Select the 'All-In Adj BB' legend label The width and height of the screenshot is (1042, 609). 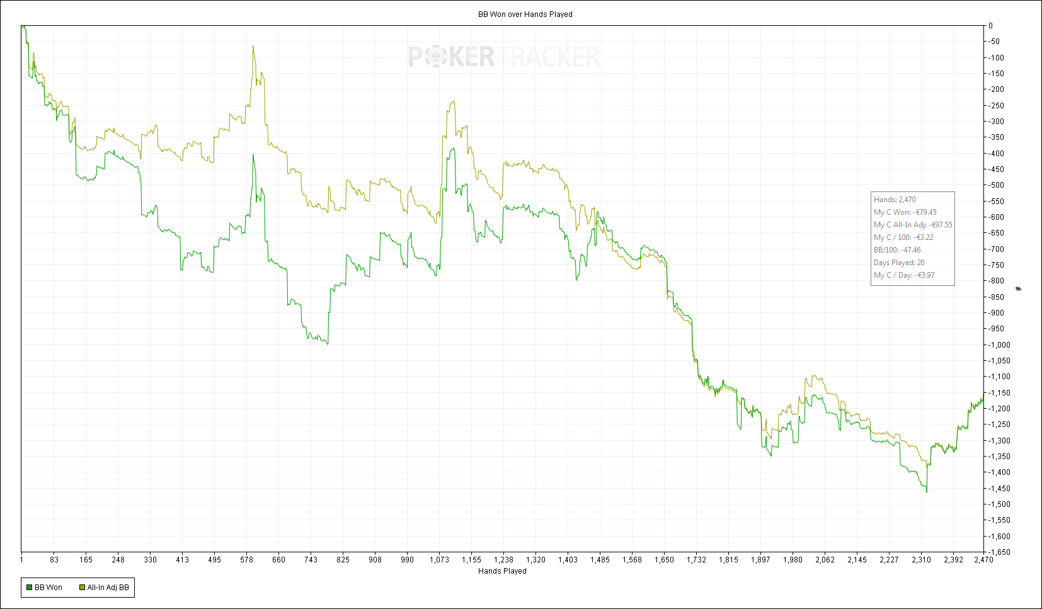108,588
